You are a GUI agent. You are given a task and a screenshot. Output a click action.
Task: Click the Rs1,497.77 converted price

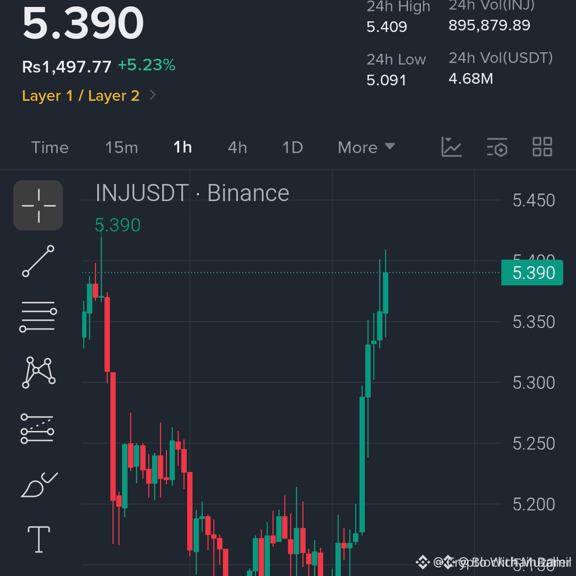(x=67, y=67)
